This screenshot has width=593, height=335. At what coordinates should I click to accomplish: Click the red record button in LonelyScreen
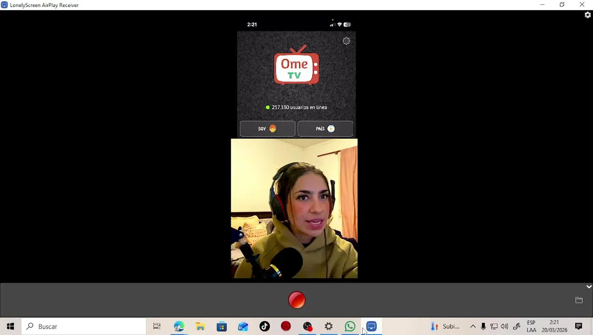point(296,300)
